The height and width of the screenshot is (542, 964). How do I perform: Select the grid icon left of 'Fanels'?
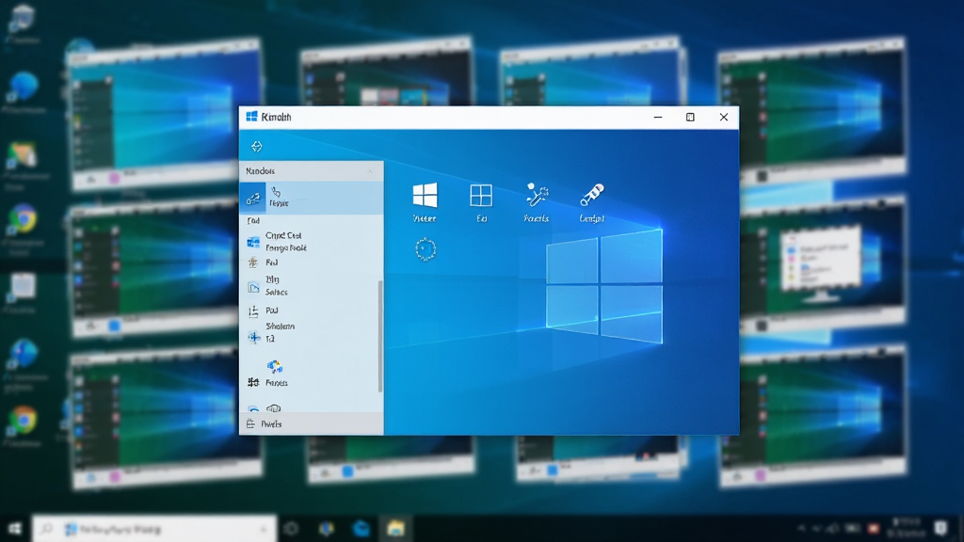(253, 382)
